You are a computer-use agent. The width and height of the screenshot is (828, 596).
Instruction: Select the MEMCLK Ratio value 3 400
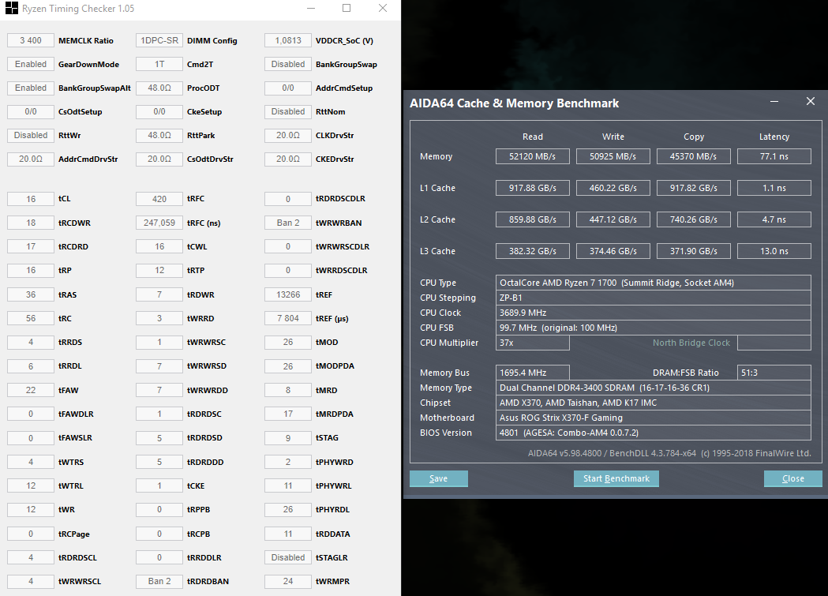point(31,40)
